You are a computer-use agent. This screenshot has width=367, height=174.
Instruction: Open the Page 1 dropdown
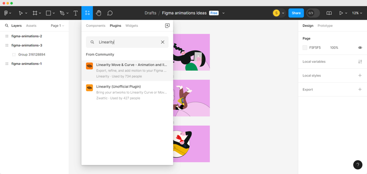click(x=57, y=26)
